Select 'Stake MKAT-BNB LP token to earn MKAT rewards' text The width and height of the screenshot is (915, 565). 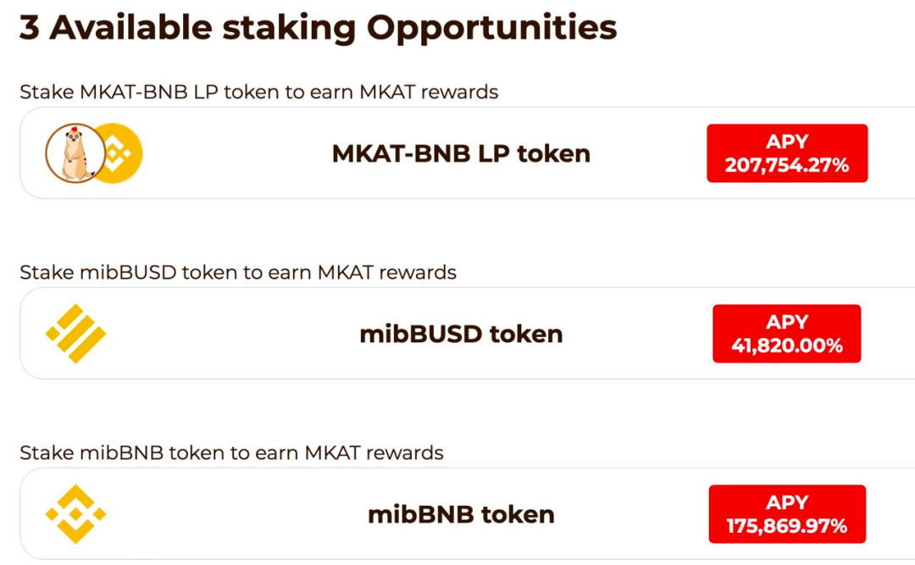coord(259,91)
